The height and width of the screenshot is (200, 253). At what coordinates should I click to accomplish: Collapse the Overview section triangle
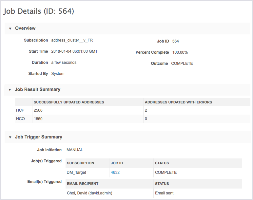10,28
